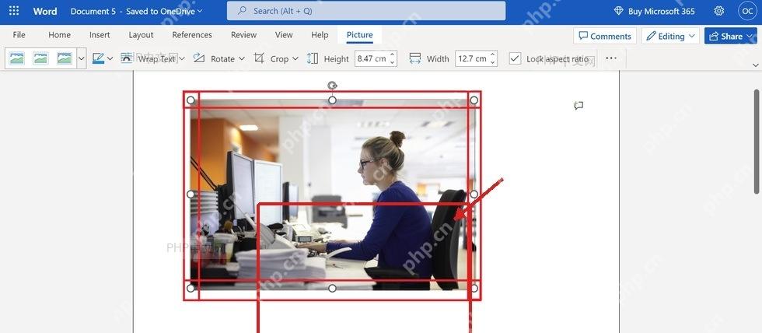Click the top-left picture resize handle
Viewport: 762px width, 333px height.
coord(190,100)
